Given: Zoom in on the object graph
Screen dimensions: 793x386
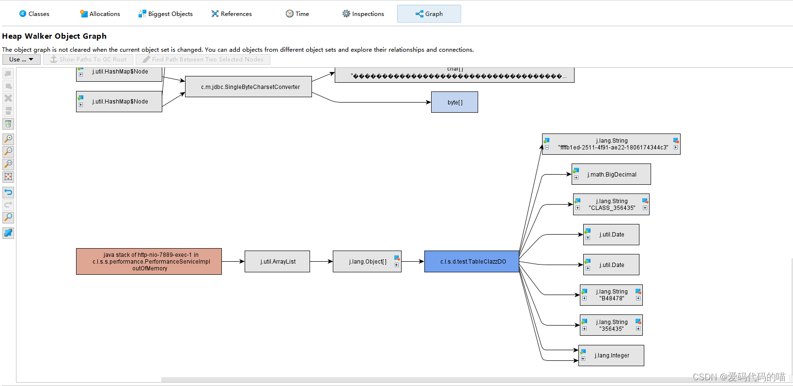Looking at the screenshot, I should (x=8, y=139).
